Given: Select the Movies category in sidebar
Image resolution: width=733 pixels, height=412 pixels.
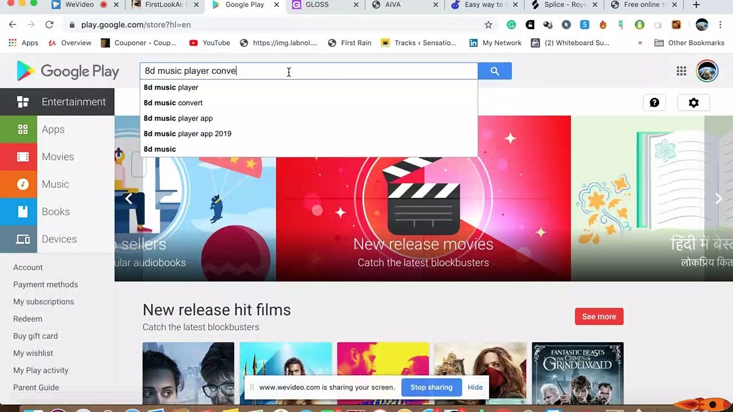Looking at the screenshot, I should (x=57, y=157).
